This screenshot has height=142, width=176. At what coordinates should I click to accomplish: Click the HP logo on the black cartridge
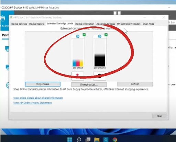[100, 36]
